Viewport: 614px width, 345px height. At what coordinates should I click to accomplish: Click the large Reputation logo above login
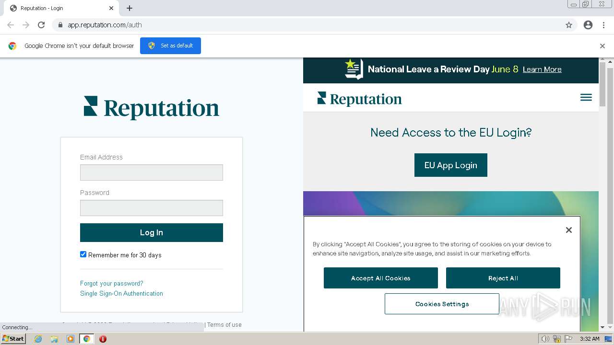click(x=152, y=108)
